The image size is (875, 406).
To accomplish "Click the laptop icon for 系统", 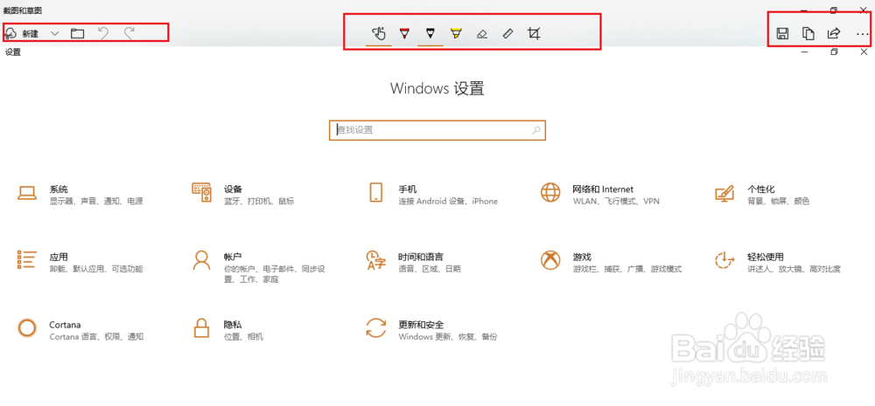I will point(27,193).
